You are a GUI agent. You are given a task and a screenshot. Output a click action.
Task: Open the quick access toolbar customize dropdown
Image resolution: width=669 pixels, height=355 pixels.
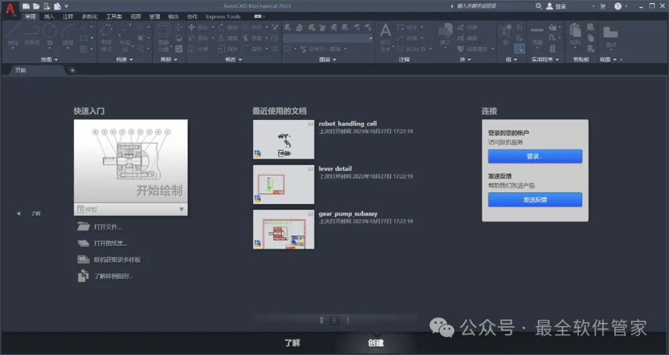[x=66, y=6]
